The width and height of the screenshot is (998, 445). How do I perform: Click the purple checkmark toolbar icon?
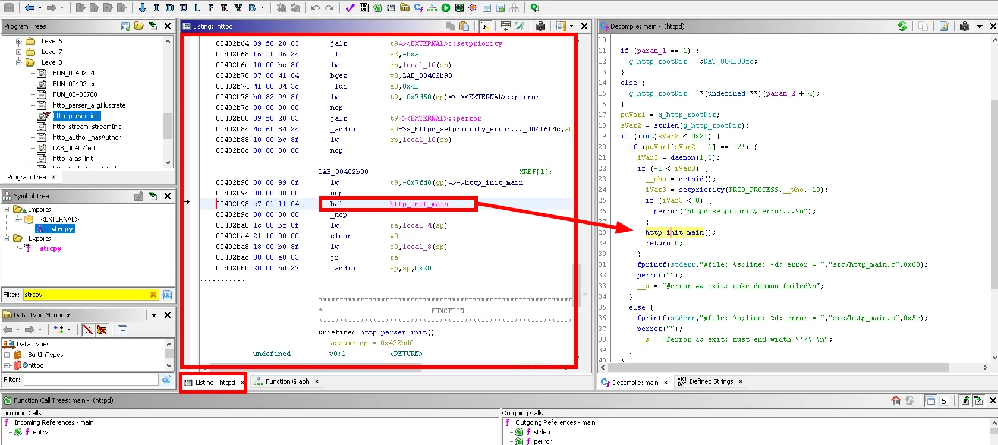pyautogui.click(x=350, y=8)
